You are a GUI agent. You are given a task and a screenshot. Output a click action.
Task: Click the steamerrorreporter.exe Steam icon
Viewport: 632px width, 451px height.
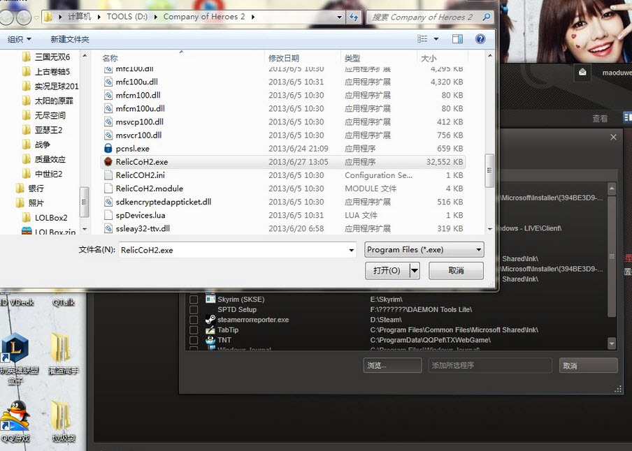point(210,320)
